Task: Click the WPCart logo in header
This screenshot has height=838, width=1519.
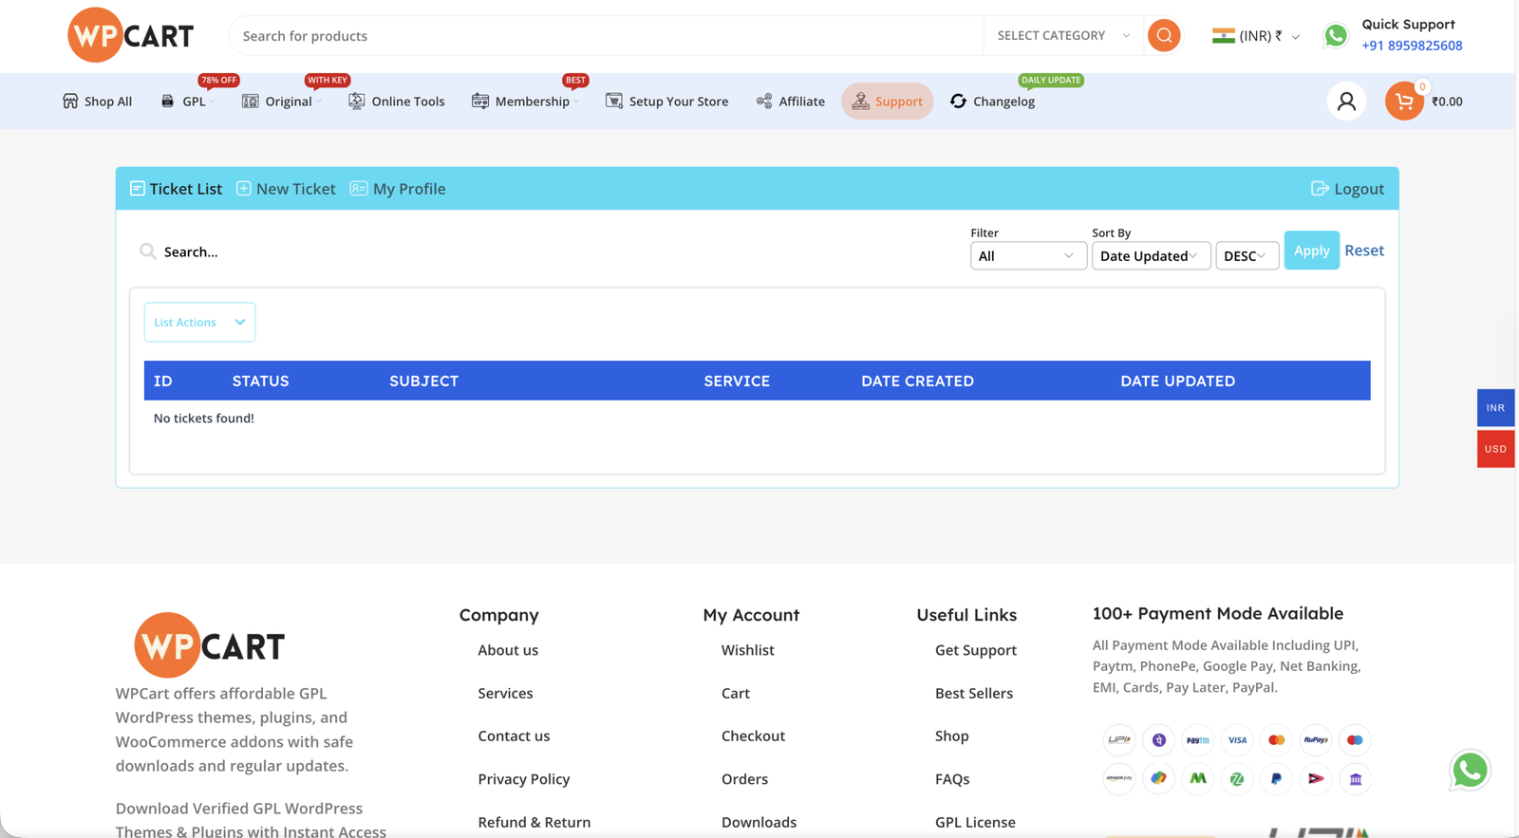Action: tap(131, 36)
